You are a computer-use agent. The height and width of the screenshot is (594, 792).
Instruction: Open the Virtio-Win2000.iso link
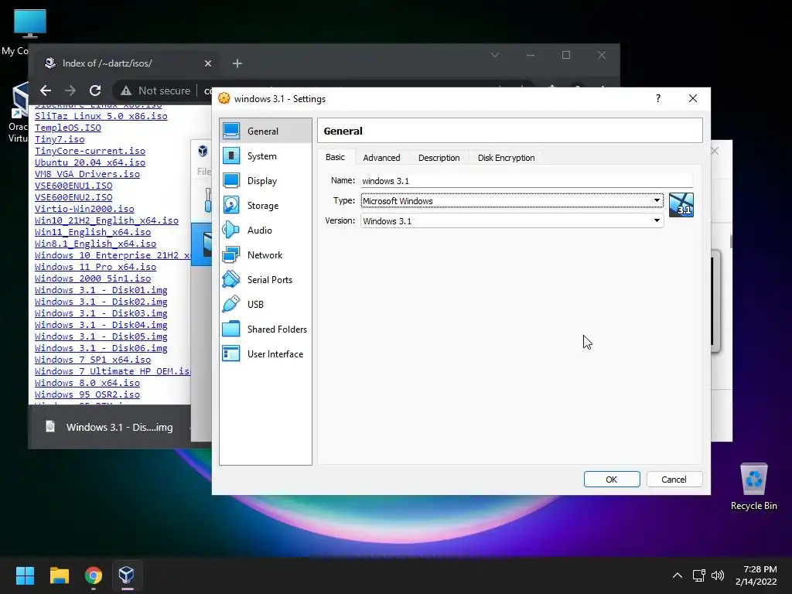[84, 209]
